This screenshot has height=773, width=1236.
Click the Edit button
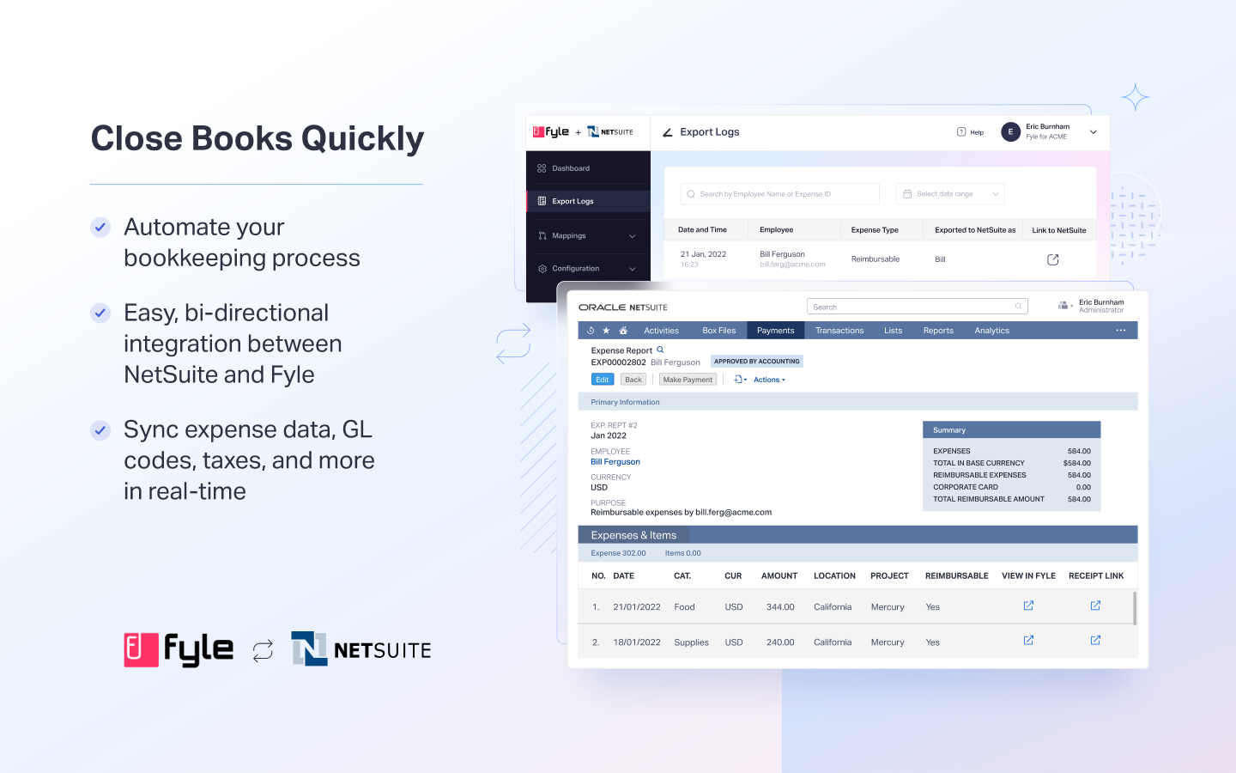click(603, 380)
